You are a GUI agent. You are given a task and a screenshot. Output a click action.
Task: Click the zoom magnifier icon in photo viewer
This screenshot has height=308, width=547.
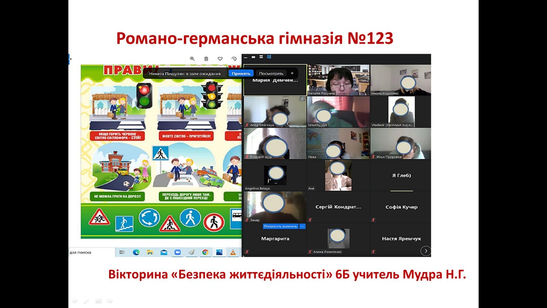click(x=192, y=59)
